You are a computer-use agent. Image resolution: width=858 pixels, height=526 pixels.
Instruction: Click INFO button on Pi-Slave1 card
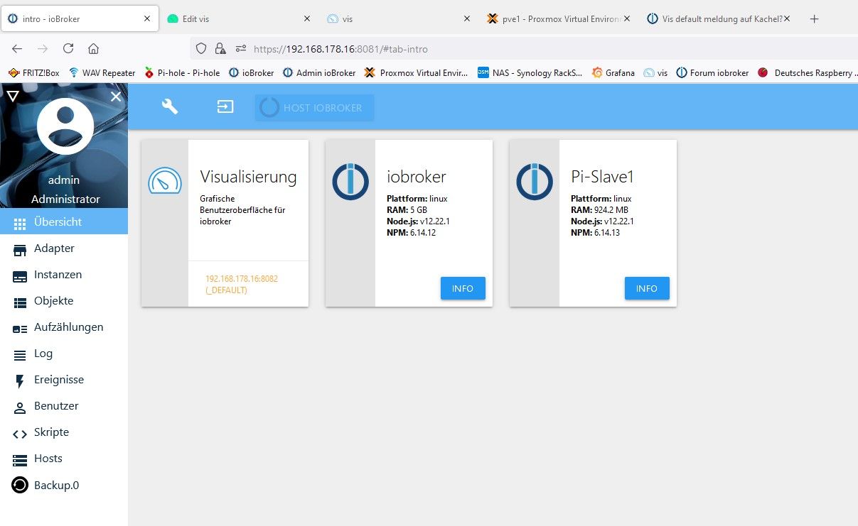647,288
